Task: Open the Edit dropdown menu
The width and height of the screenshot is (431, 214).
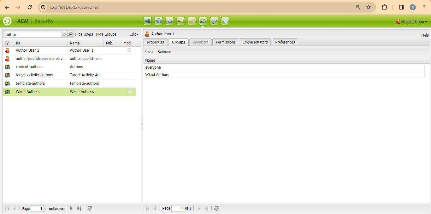Action: click(x=133, y=34)
